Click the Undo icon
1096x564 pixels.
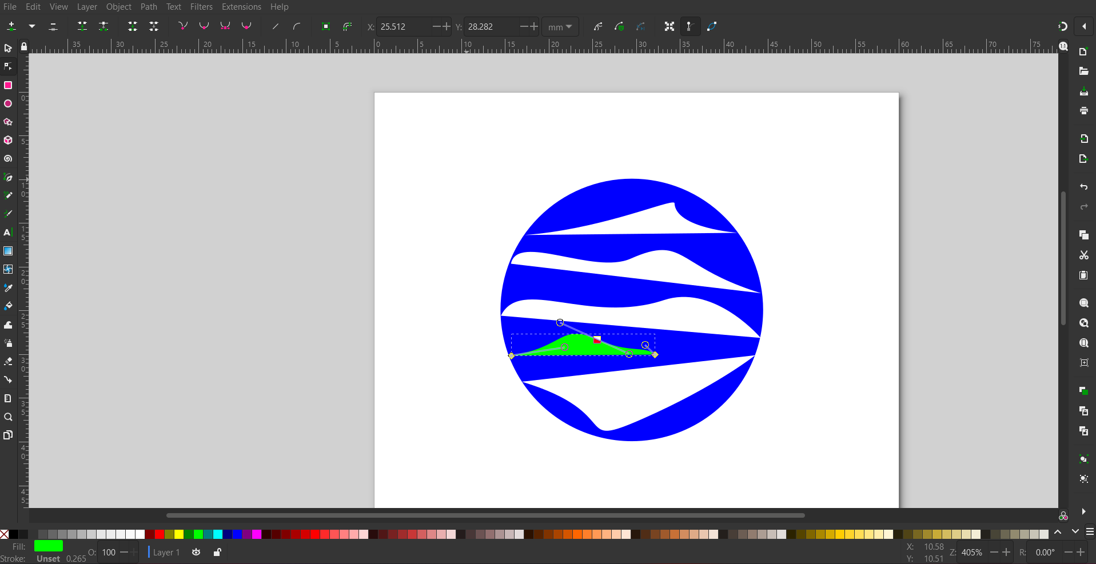pyautogui.click(x=1083, y=187)
